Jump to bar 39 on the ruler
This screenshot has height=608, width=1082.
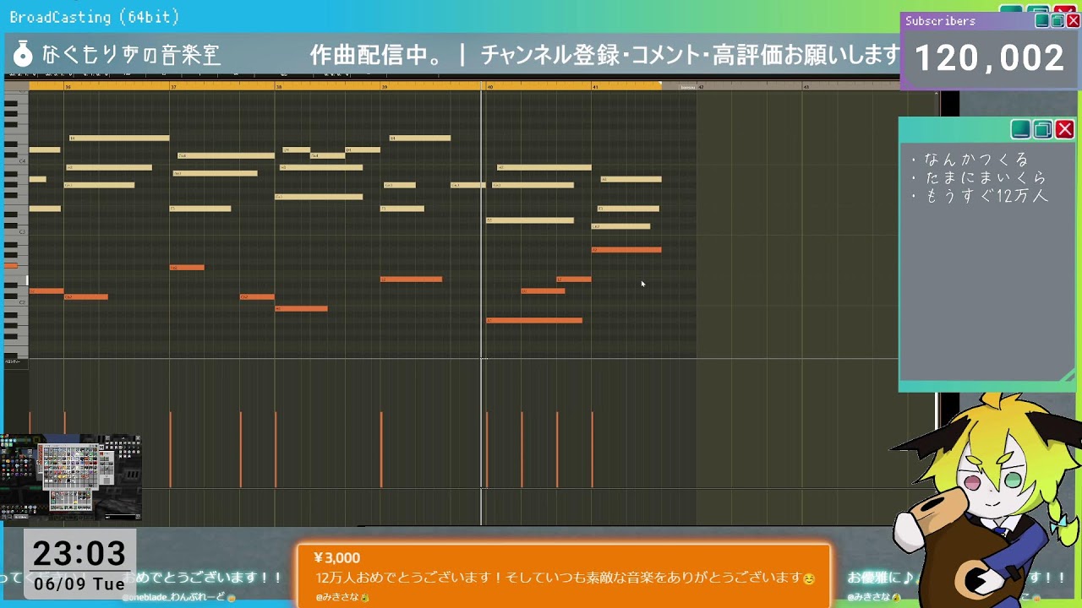click(385, 86)
